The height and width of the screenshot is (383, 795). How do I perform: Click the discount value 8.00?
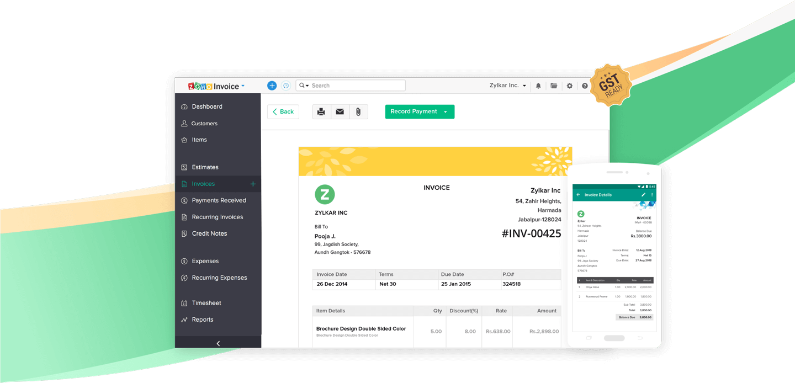[x=470, y=332]
